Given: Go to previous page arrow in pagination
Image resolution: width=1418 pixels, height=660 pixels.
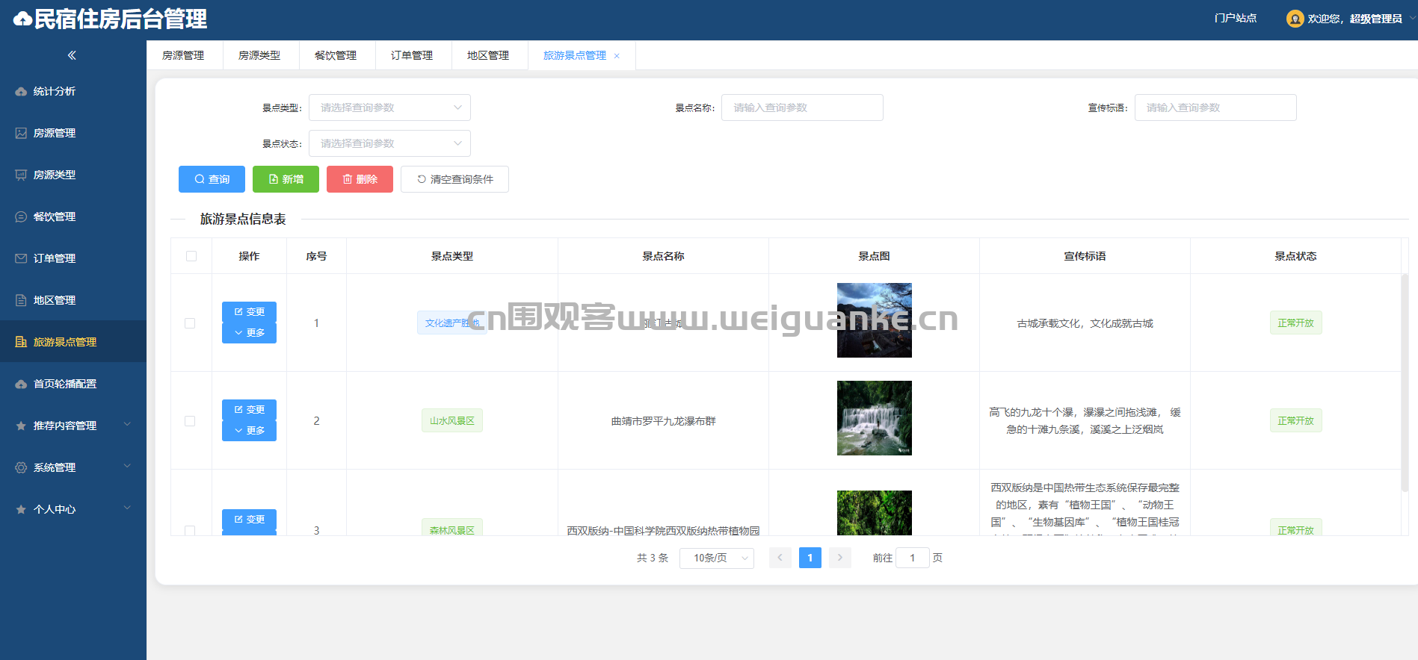Looking at the screenshot, I should pyautogui.click(x=780, y=558).
